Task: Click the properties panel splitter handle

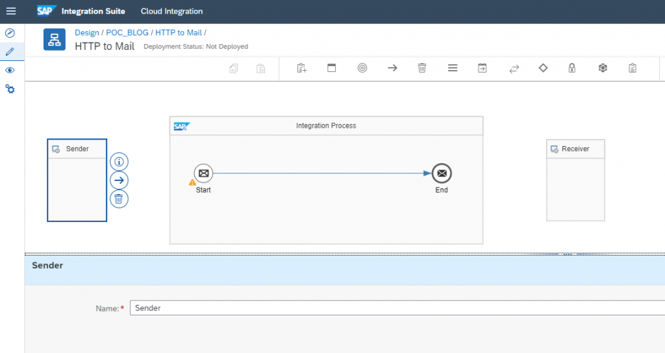Action: coord(568,254)
